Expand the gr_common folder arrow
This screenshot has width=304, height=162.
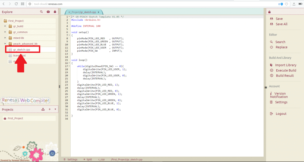tap(5, 32)
